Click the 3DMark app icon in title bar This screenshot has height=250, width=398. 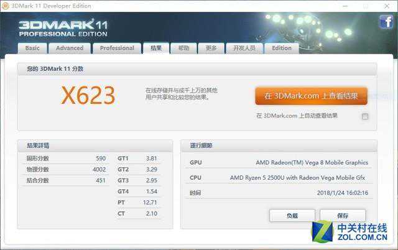point(6,6)
